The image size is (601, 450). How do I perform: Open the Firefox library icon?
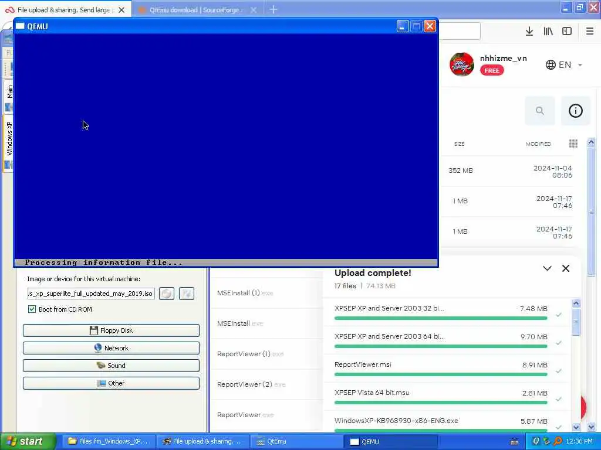click(x=548, y=32)
